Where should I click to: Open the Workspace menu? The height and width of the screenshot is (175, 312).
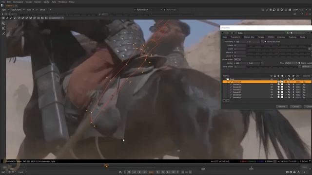[x=18, y=2]
